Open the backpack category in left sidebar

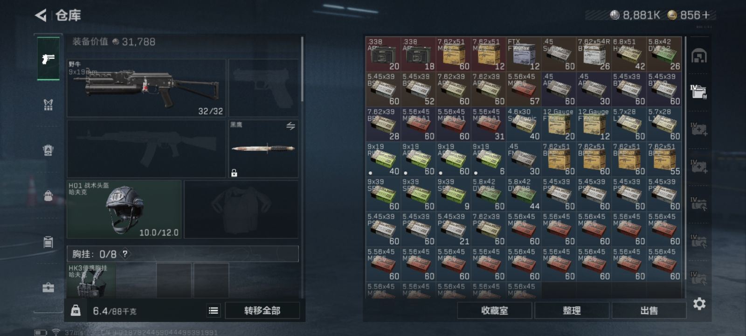[48, 150]
